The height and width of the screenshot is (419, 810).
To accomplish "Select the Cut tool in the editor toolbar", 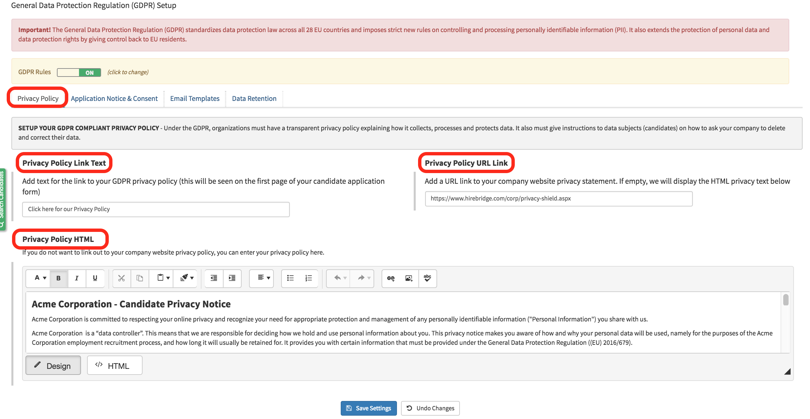I will (x=121, y=278).
